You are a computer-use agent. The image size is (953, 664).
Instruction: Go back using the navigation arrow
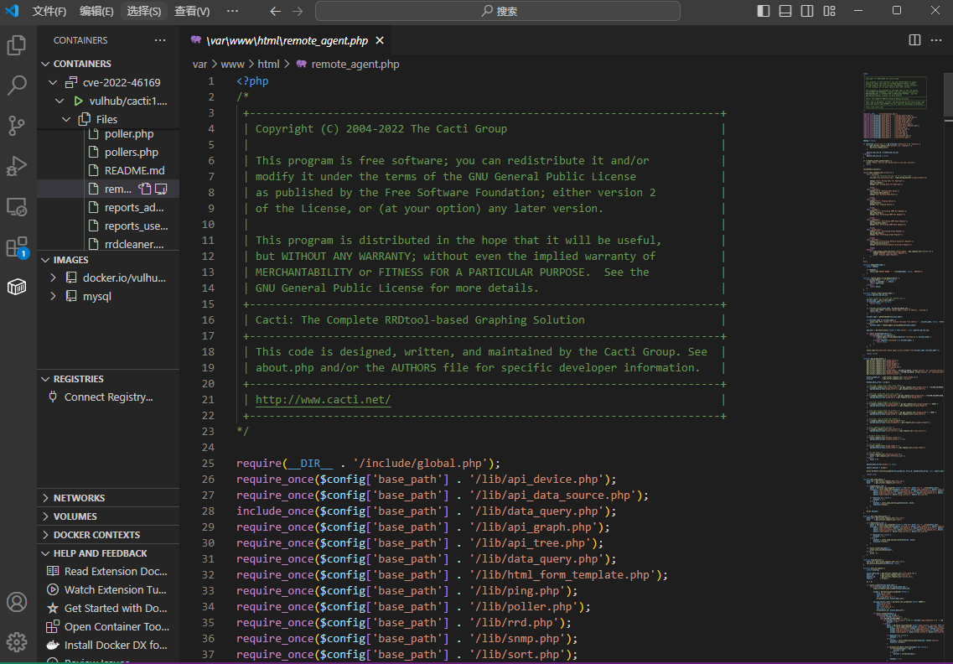click(x=275, y=11)
